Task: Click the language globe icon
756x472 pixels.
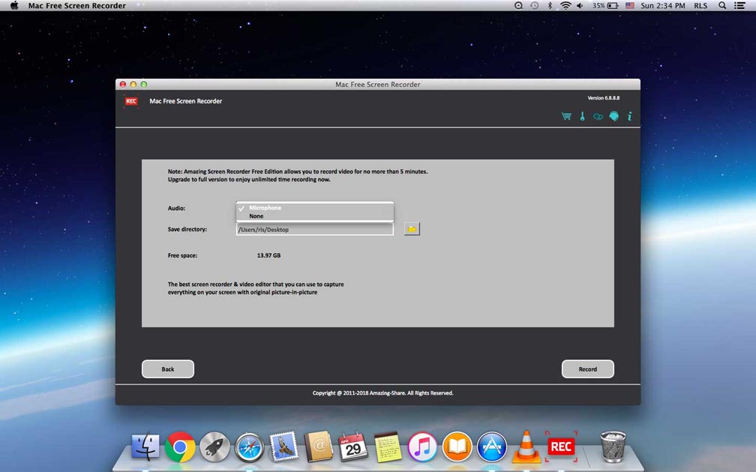Action: click(613, 116)
